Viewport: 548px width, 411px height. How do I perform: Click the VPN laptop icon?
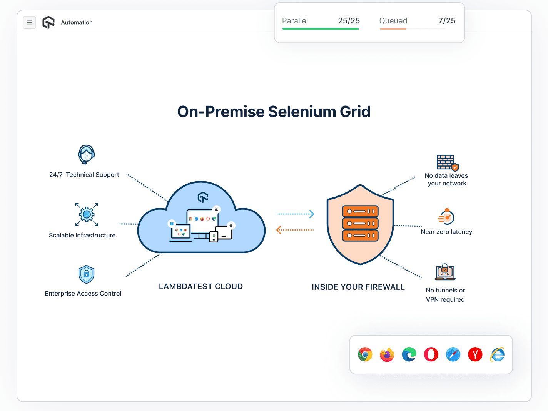(445, 272)
